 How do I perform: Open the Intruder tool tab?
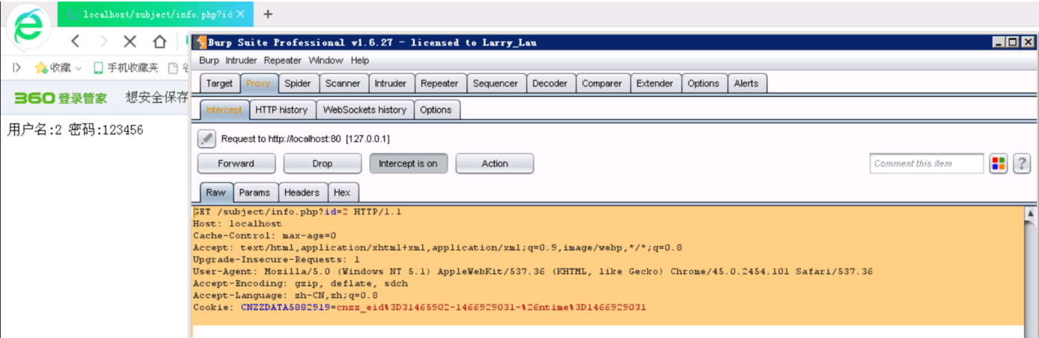coord(391,83)
